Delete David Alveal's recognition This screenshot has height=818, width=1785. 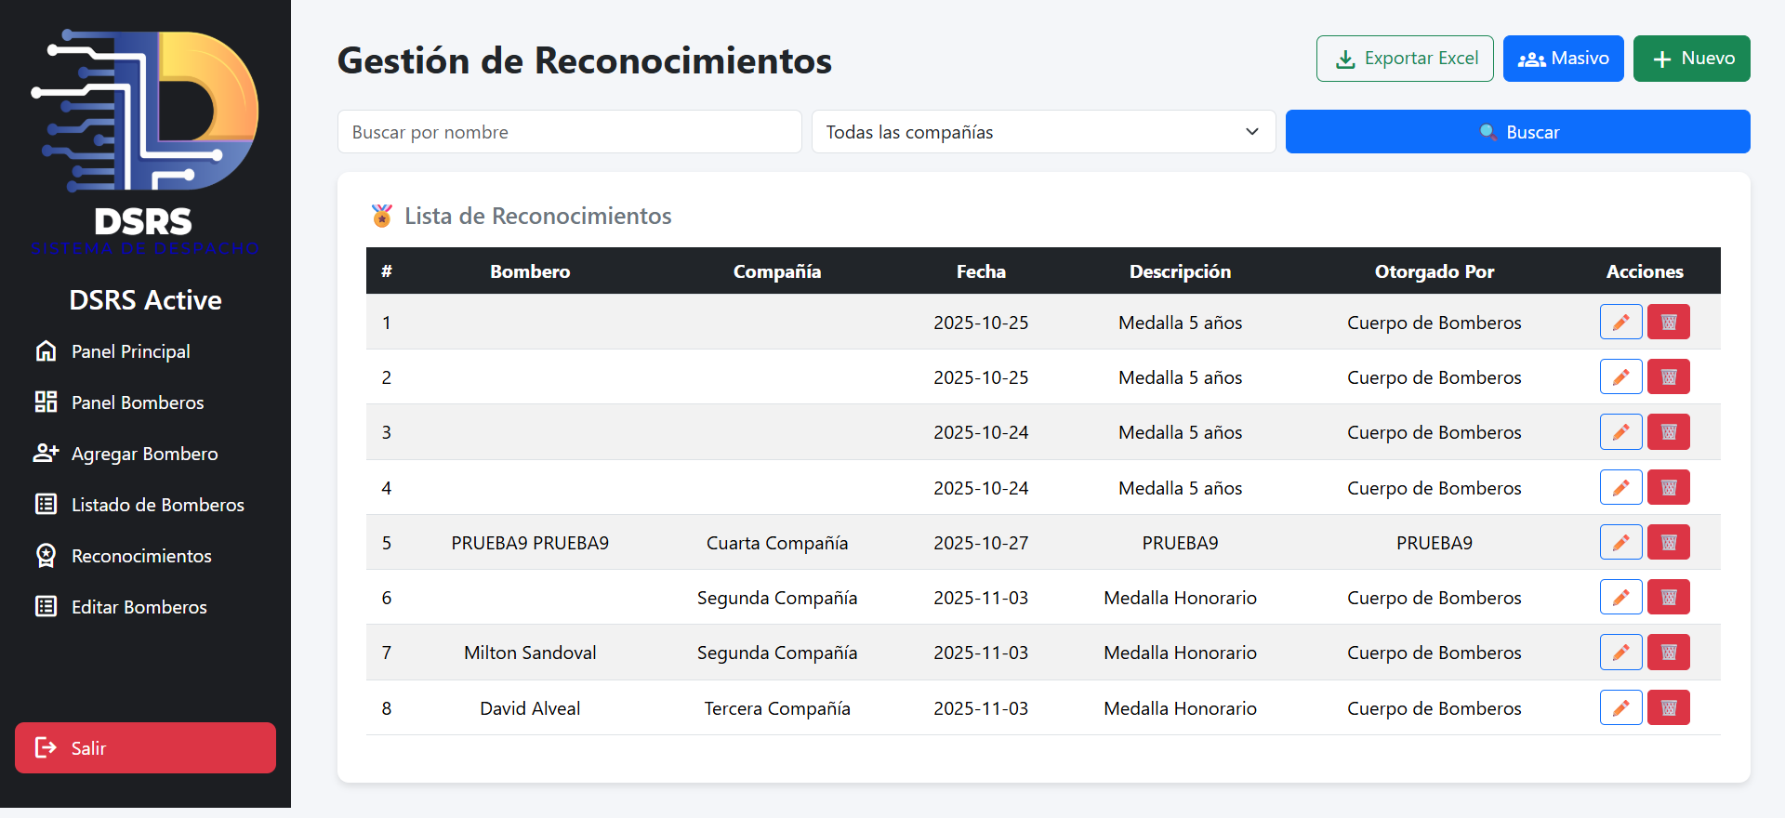[x=1669, y=707]
